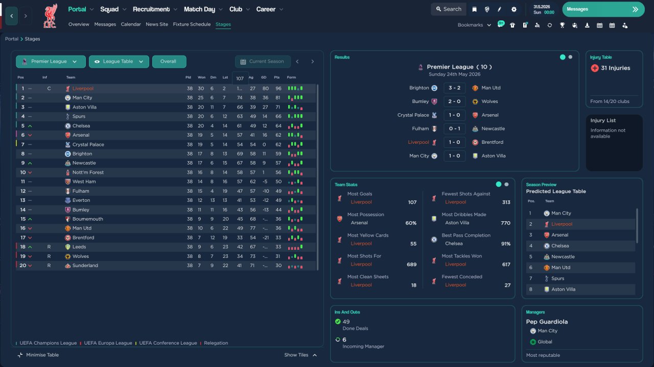Click the Newcastle crest in the Results panel
The image size is (654, 367).
point(475,128)
